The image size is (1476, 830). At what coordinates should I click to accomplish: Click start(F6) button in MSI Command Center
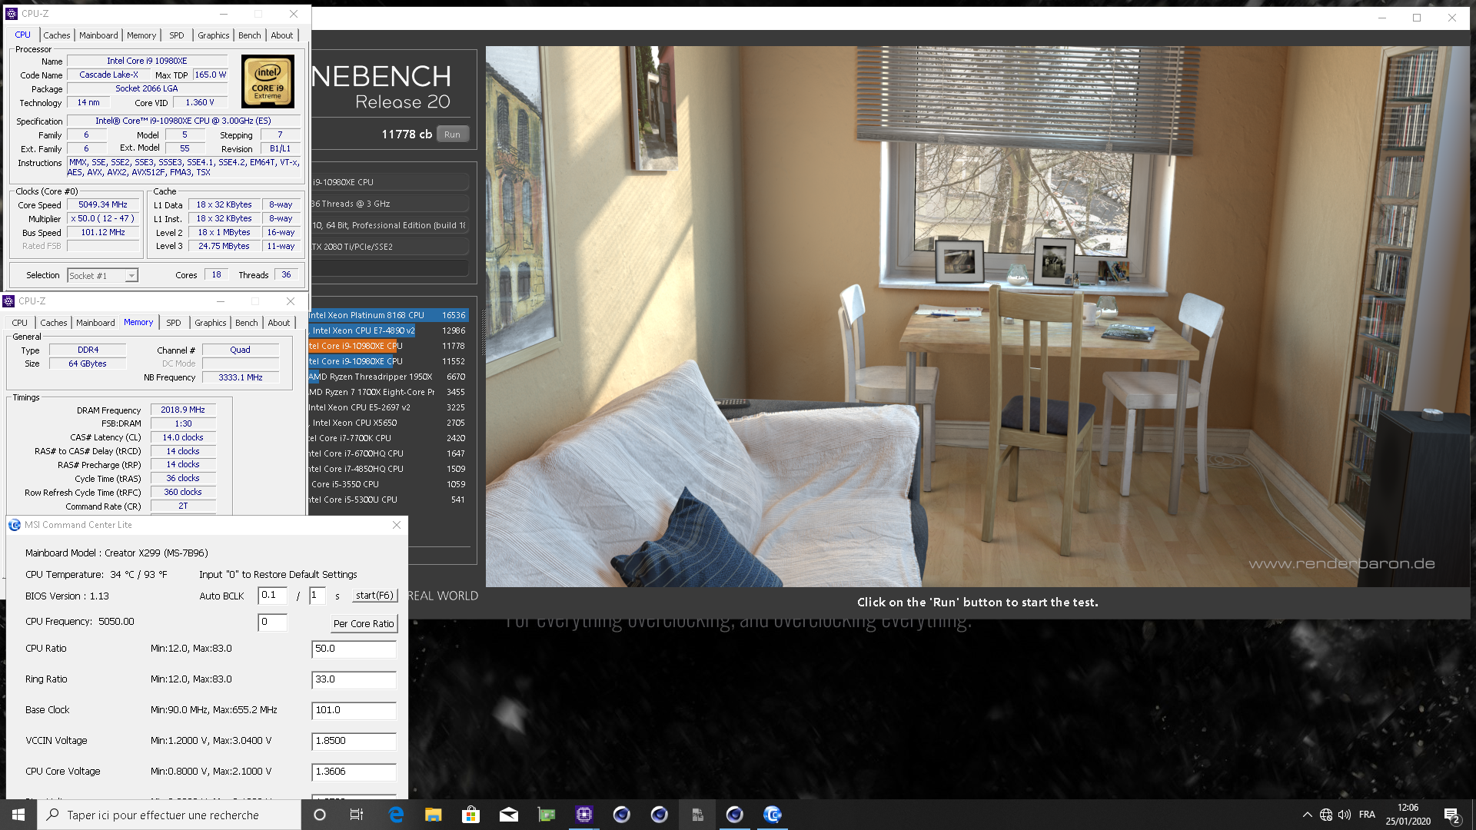coord(374,596)
